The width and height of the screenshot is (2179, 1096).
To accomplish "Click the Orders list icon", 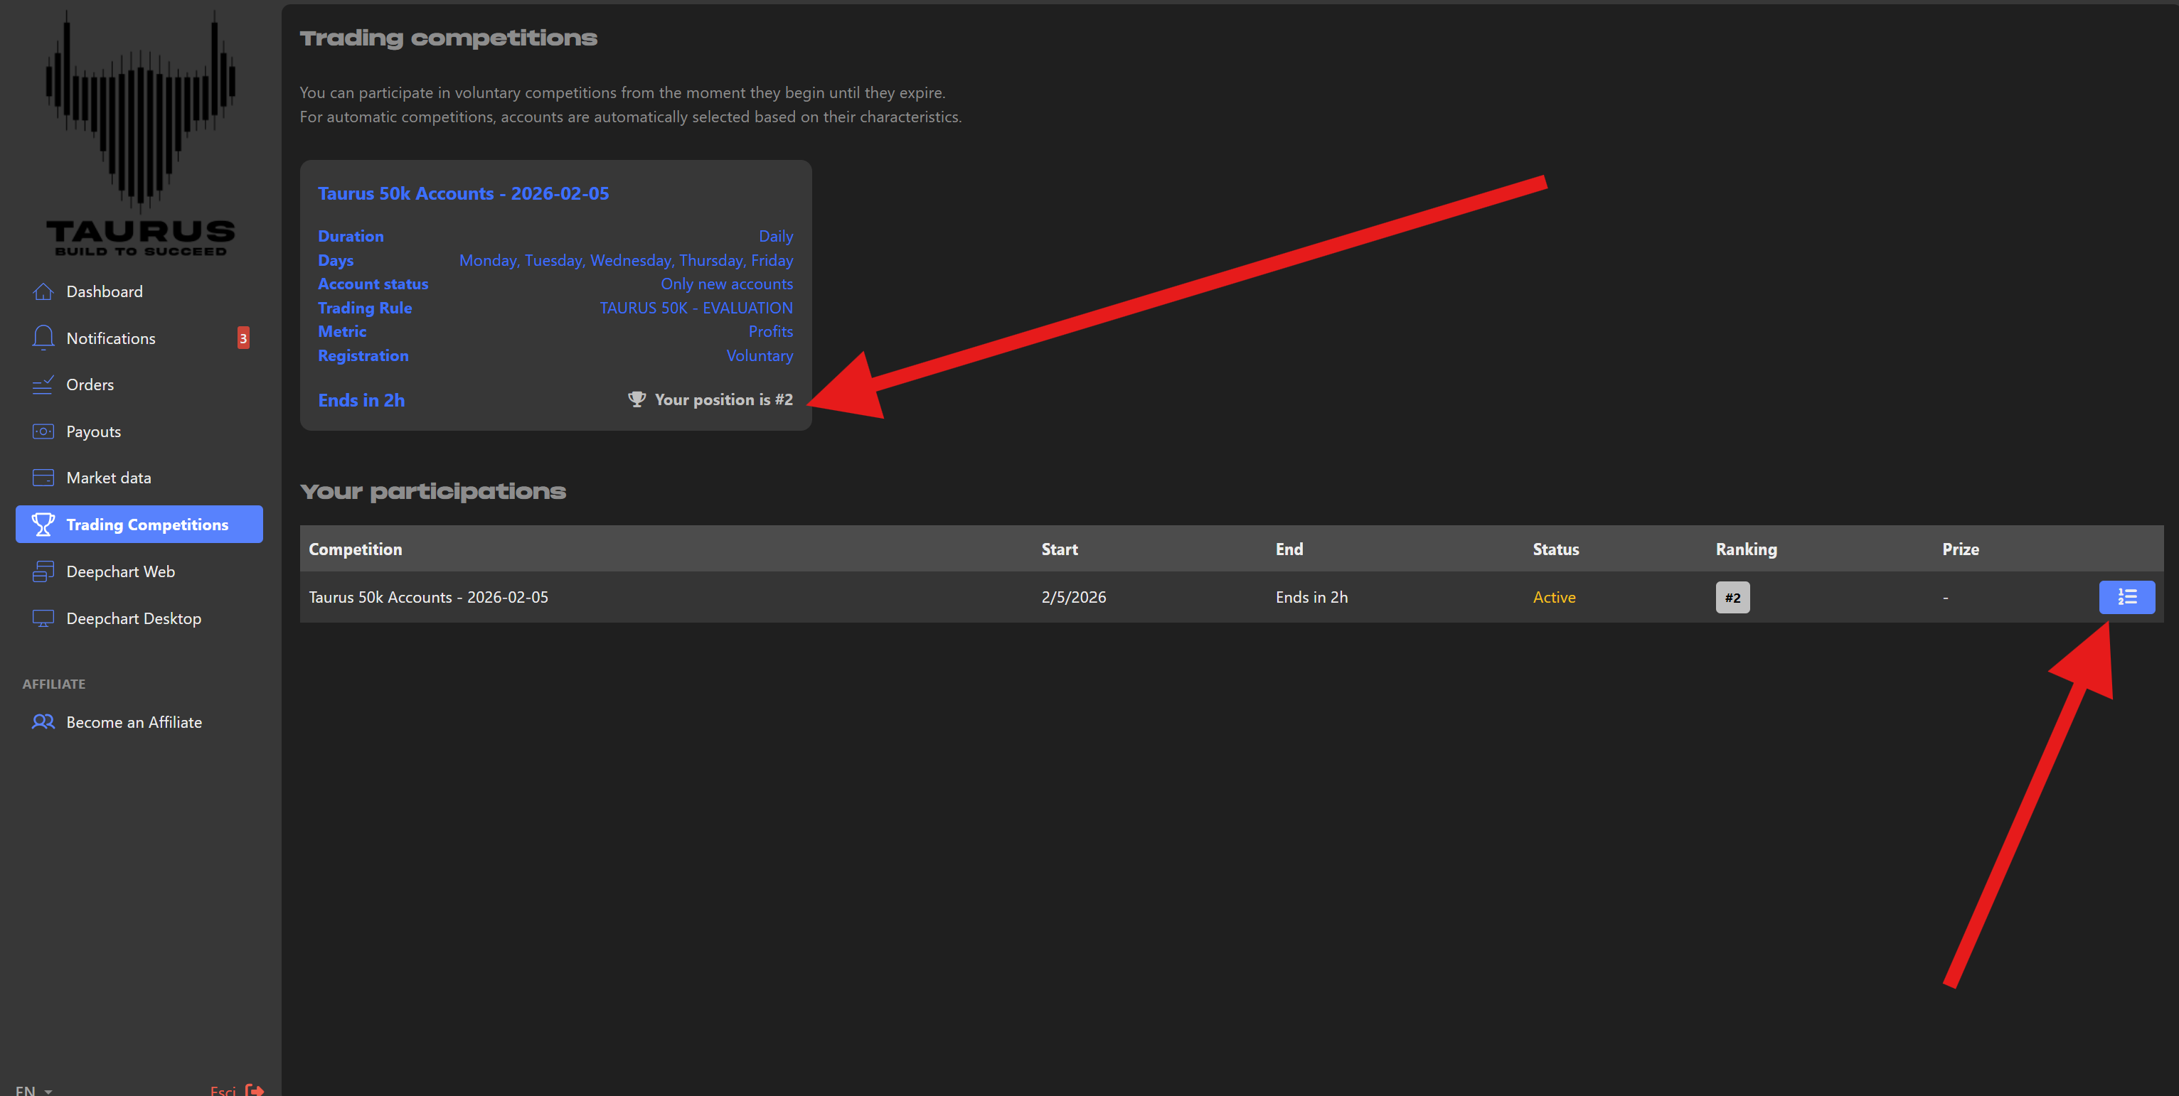I will pos(43,385).
